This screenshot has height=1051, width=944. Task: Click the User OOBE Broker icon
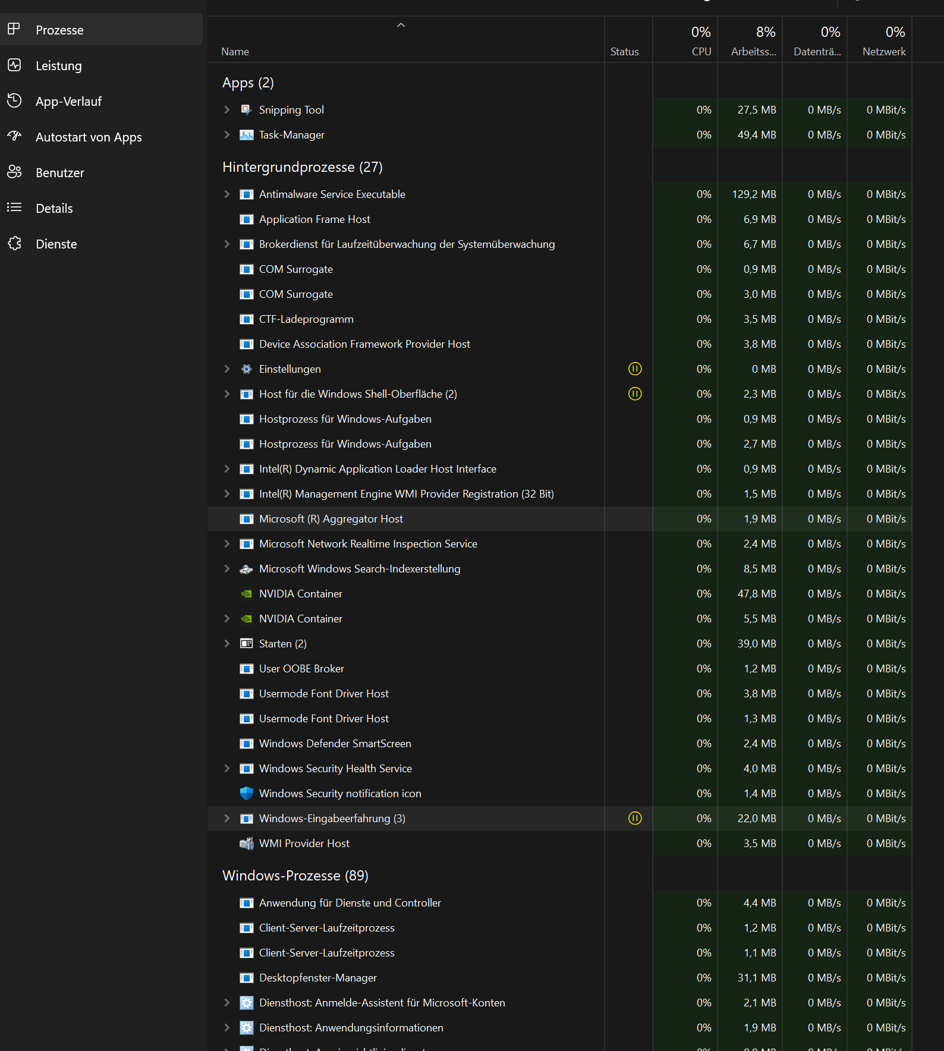(x=246, y=669)
